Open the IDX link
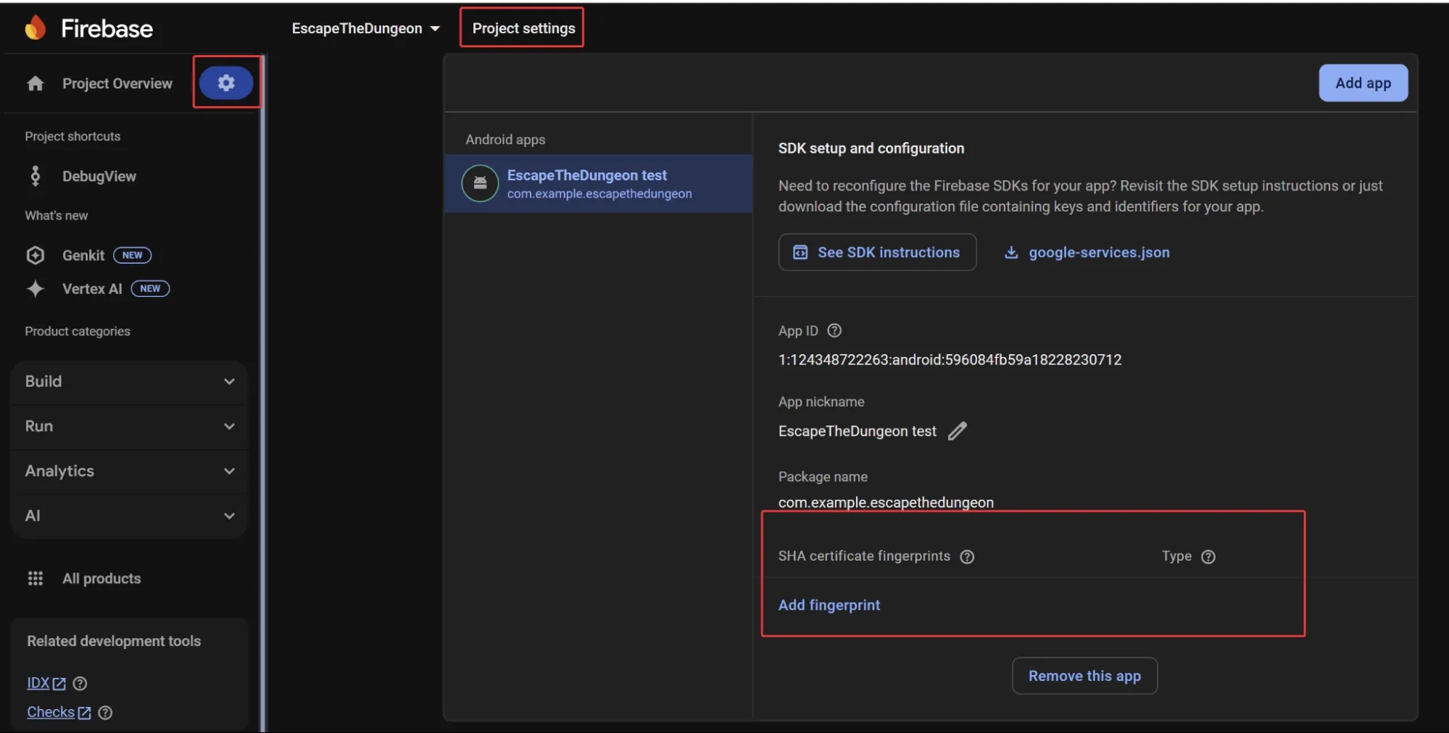The image size is (1449, 733). click(x=38, y=683)
